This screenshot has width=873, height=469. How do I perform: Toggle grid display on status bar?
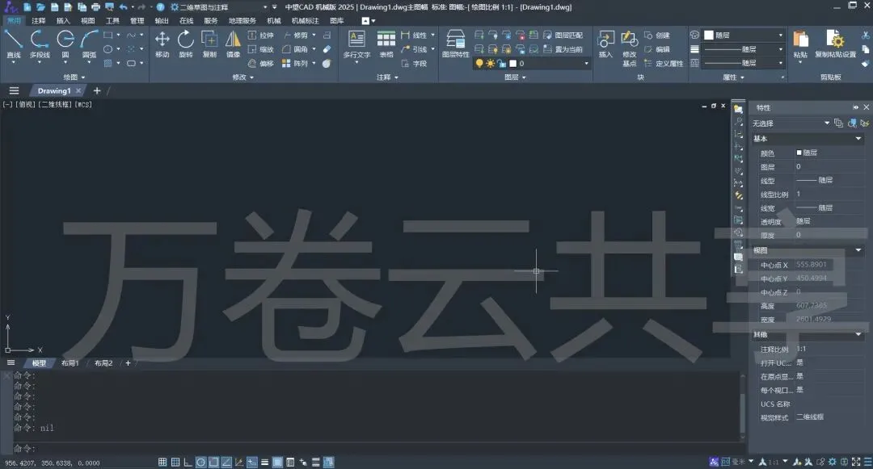coord(175,462)
